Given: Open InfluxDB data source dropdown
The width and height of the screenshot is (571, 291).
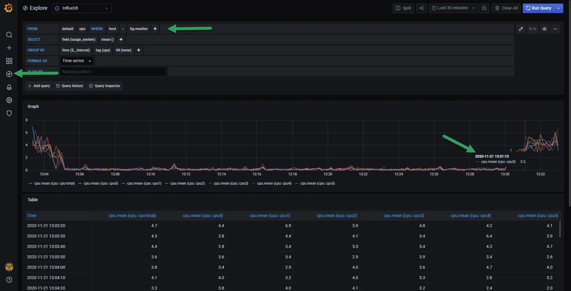Looking at the screenshot, I should 82,8.
